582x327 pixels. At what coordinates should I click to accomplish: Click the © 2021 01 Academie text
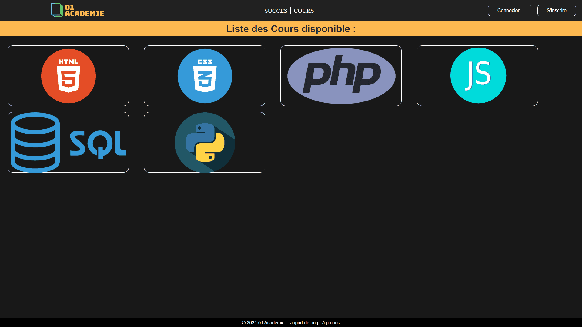tap(263, 323)
